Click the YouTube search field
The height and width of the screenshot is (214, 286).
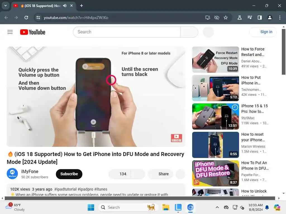[x=127, y=32]
